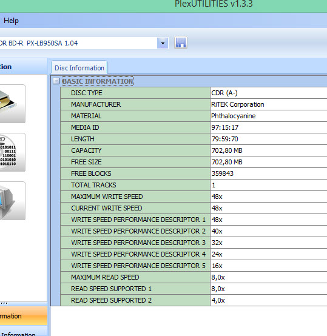Open the lower Information sidebar category

24,331
